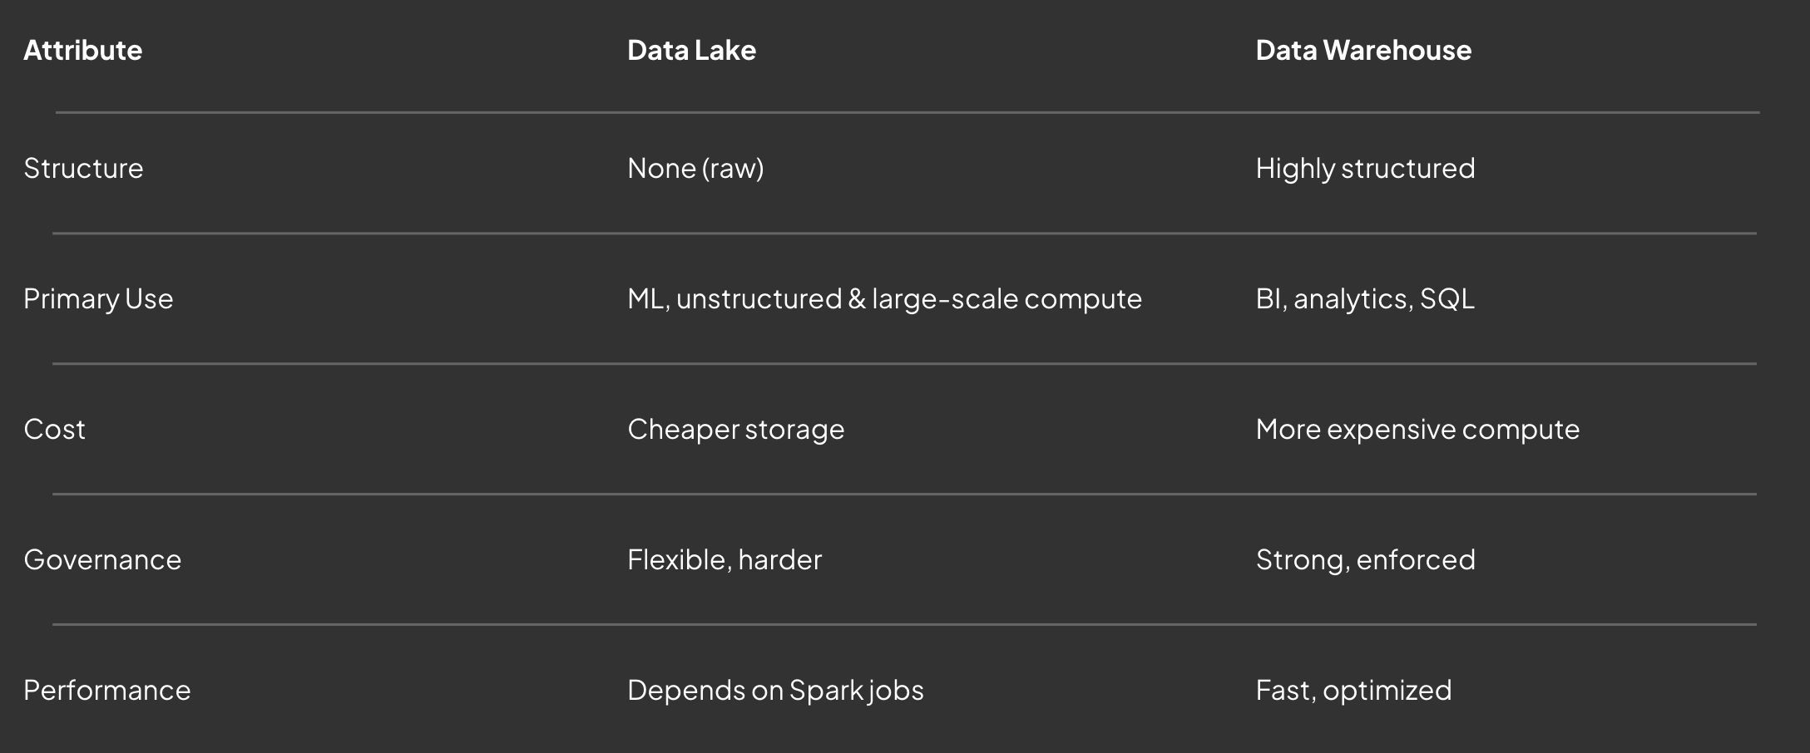Select the Structure row label
Viewport: 1810px width, 753px height.
pos(83,169)
